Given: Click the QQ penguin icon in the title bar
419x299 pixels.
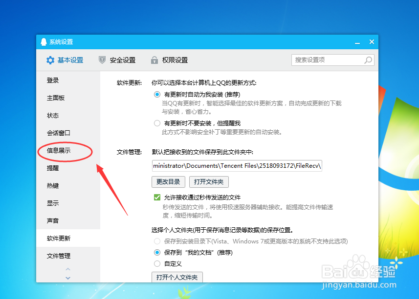Looking at the screenshot, I should click(x=44, y=42).
